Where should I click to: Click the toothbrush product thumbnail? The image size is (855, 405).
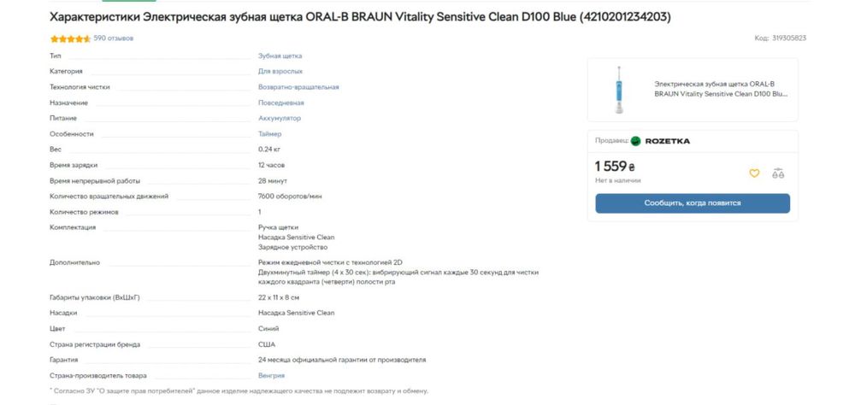coord(618,89)
